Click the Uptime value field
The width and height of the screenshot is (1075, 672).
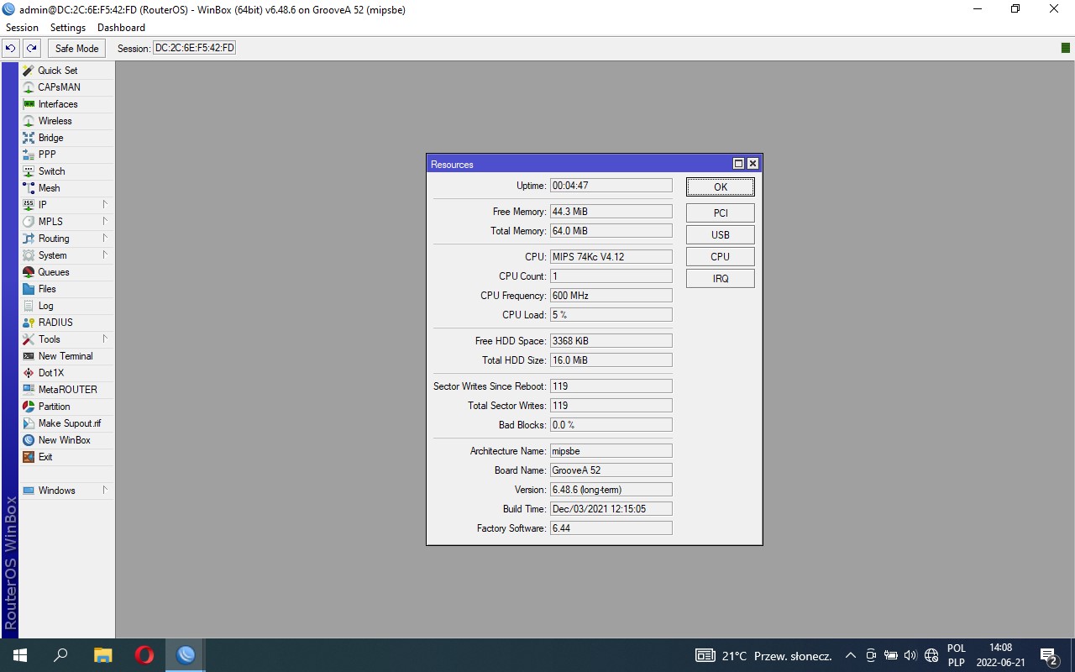pos(611,186)
